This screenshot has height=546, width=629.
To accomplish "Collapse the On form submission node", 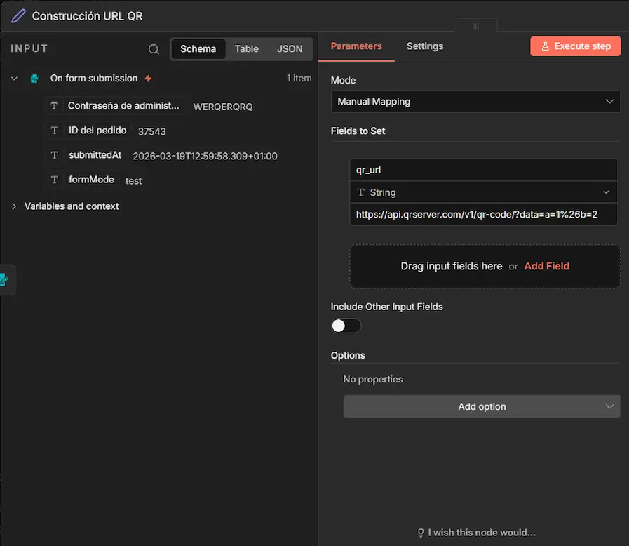I will (x=14, y=79).
